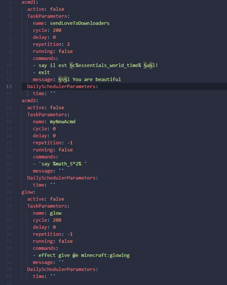Click repetition value 2 under acmd1

point(68,44)
